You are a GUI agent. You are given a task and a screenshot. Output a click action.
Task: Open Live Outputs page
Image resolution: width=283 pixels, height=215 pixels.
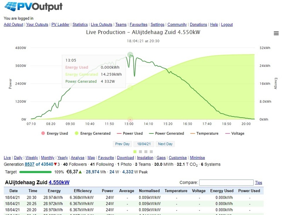pyautogui.click(x=102, y=24)
